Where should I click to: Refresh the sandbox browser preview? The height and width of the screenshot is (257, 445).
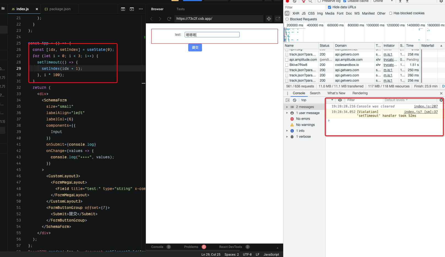(x=169, y=19)
